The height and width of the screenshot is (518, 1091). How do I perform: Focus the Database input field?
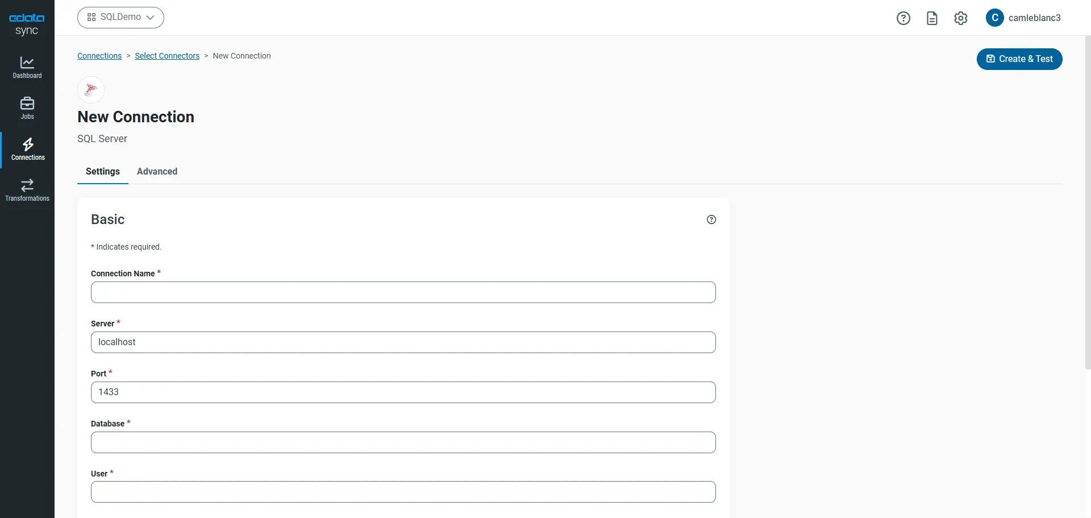[x=403, y=442]
